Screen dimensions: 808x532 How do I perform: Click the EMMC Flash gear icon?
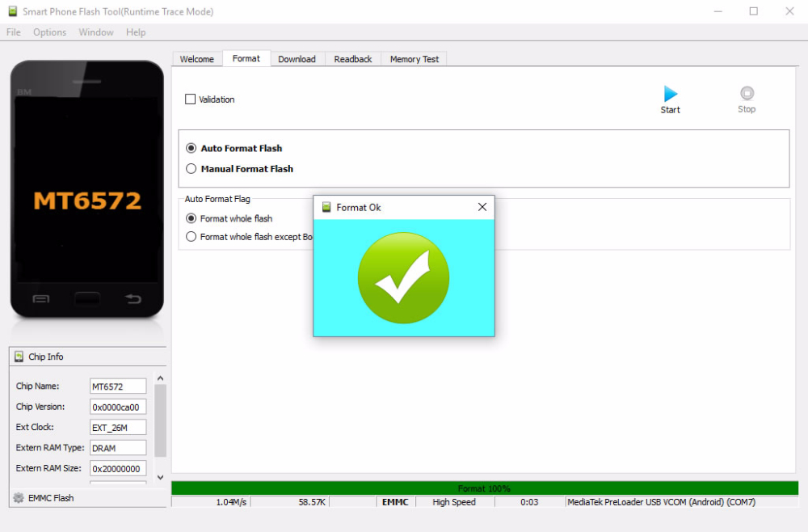pyautogui.click(x=19, y=498)
